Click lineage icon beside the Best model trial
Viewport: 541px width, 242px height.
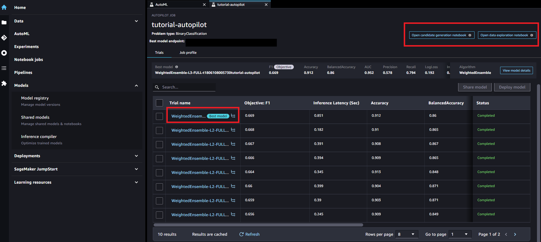click(x=233, y=116)
